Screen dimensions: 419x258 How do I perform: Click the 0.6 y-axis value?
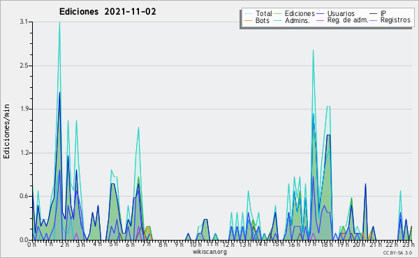(24, 197)
